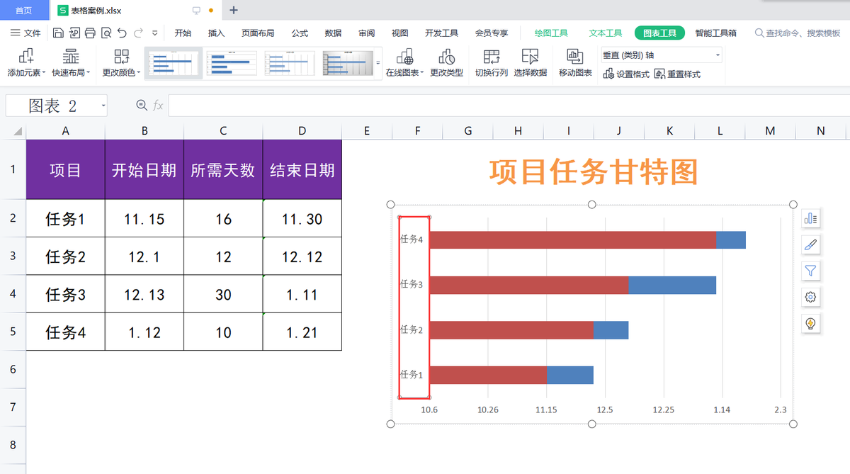Click 设置格式 button

coord(626,74)
